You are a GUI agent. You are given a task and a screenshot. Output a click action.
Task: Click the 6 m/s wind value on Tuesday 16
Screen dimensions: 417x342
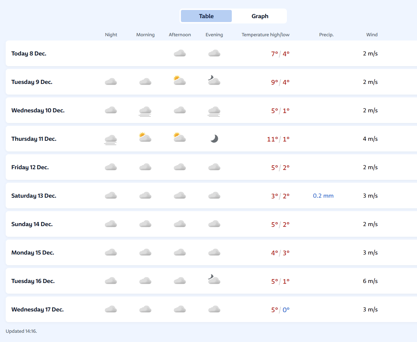point(370,281)
